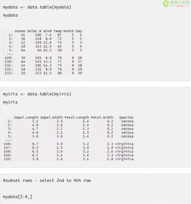The width and height of the screenshot is (191, 204).
Task: Click the Month column header
Action: [69, 31]
